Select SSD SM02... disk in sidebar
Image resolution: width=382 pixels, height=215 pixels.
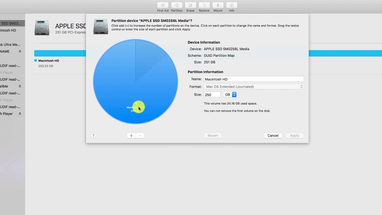[12, 23]
